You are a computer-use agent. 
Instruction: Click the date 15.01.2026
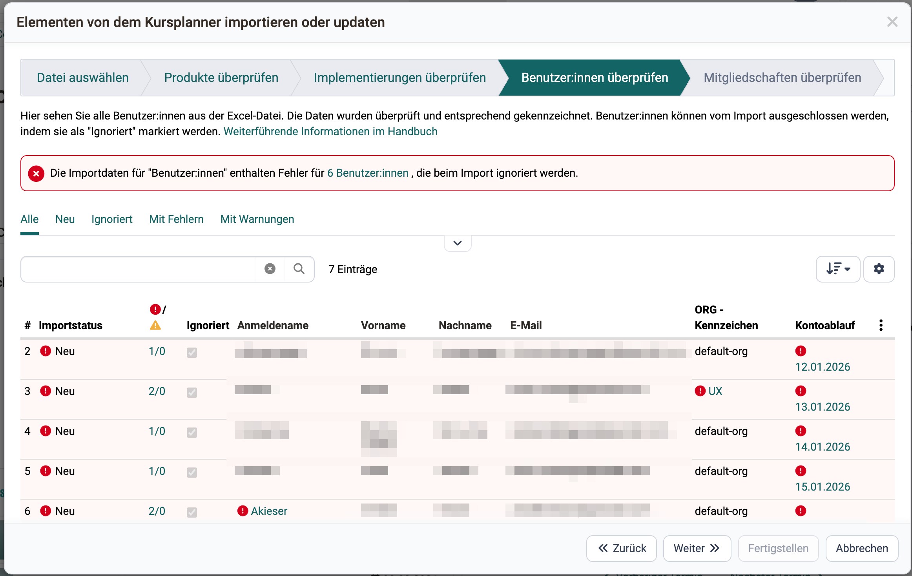coord(823,487)
